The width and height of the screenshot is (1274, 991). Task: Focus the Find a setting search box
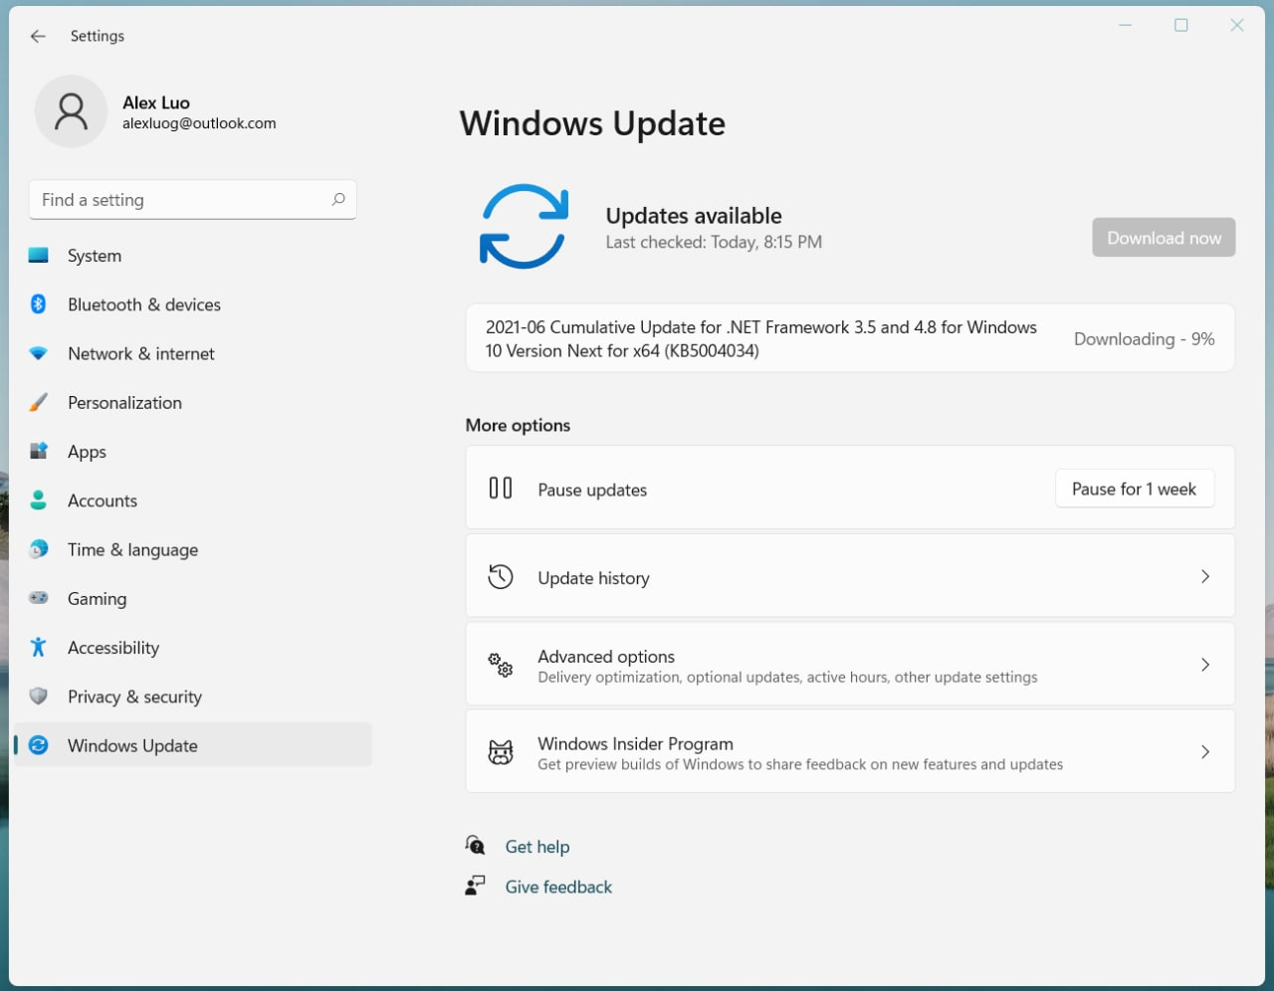pos(179,200)
